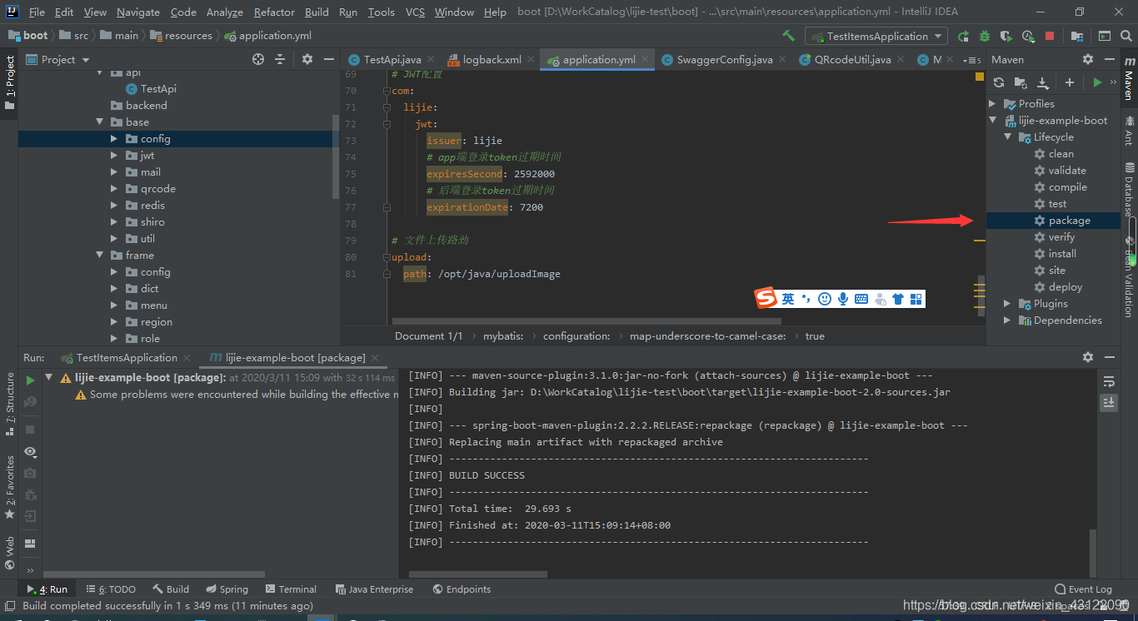The width and height of the screenshot is (1138, 621).
Task: Show the hidden editor tabs list
Action: (x=971, y=60)
